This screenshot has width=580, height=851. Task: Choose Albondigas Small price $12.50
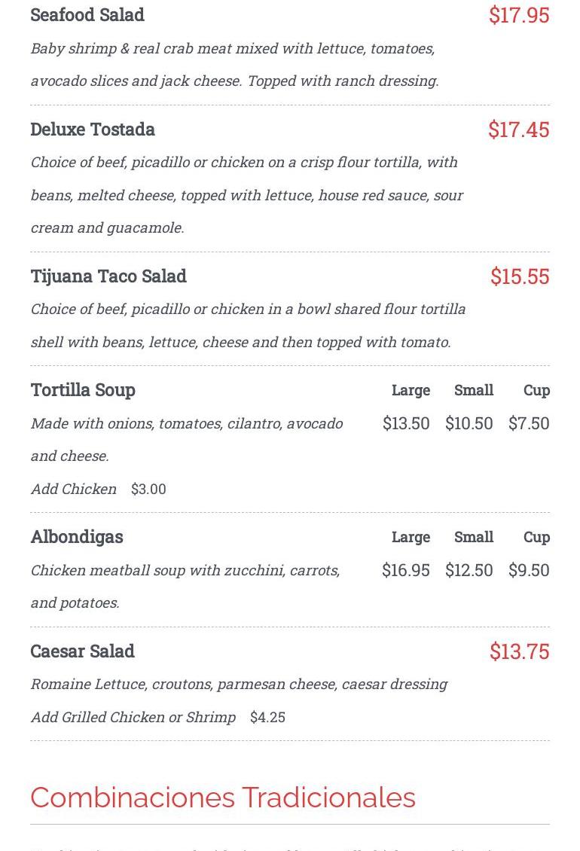click(469, 570)
